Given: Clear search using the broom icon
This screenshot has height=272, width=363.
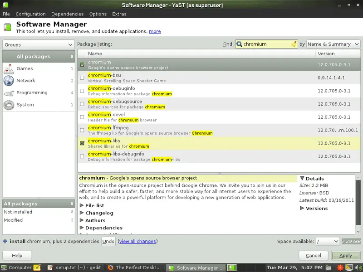Looking at the screenshot, I should (294, 44).
